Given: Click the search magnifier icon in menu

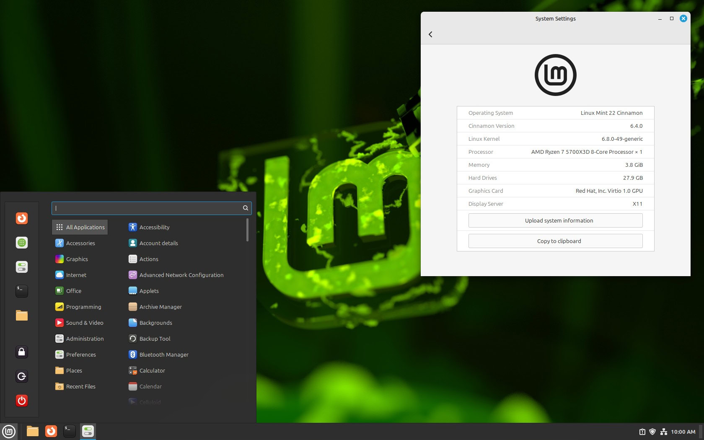Looking at the screenshot, I should click(x=246, y=208).
